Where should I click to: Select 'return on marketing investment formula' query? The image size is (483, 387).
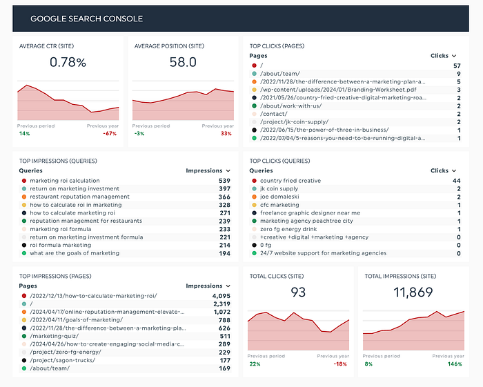point(126,237)
